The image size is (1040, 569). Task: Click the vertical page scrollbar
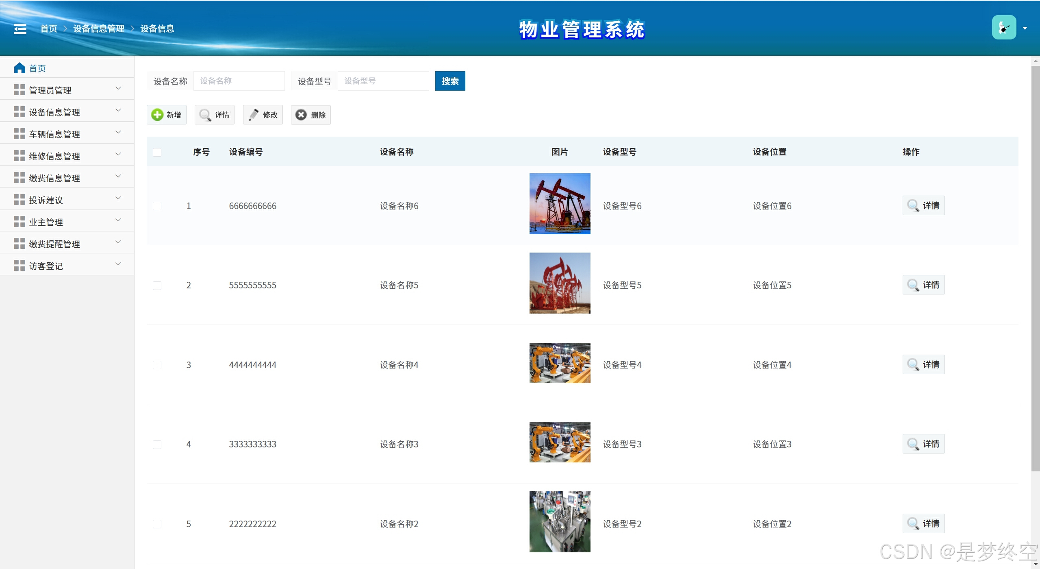(x=1035, y=268)
